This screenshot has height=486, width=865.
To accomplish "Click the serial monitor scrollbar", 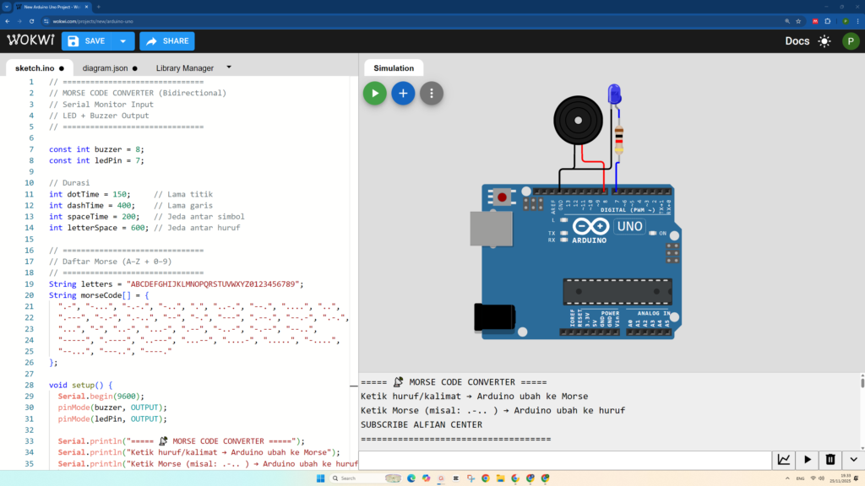I will [862, 381].
